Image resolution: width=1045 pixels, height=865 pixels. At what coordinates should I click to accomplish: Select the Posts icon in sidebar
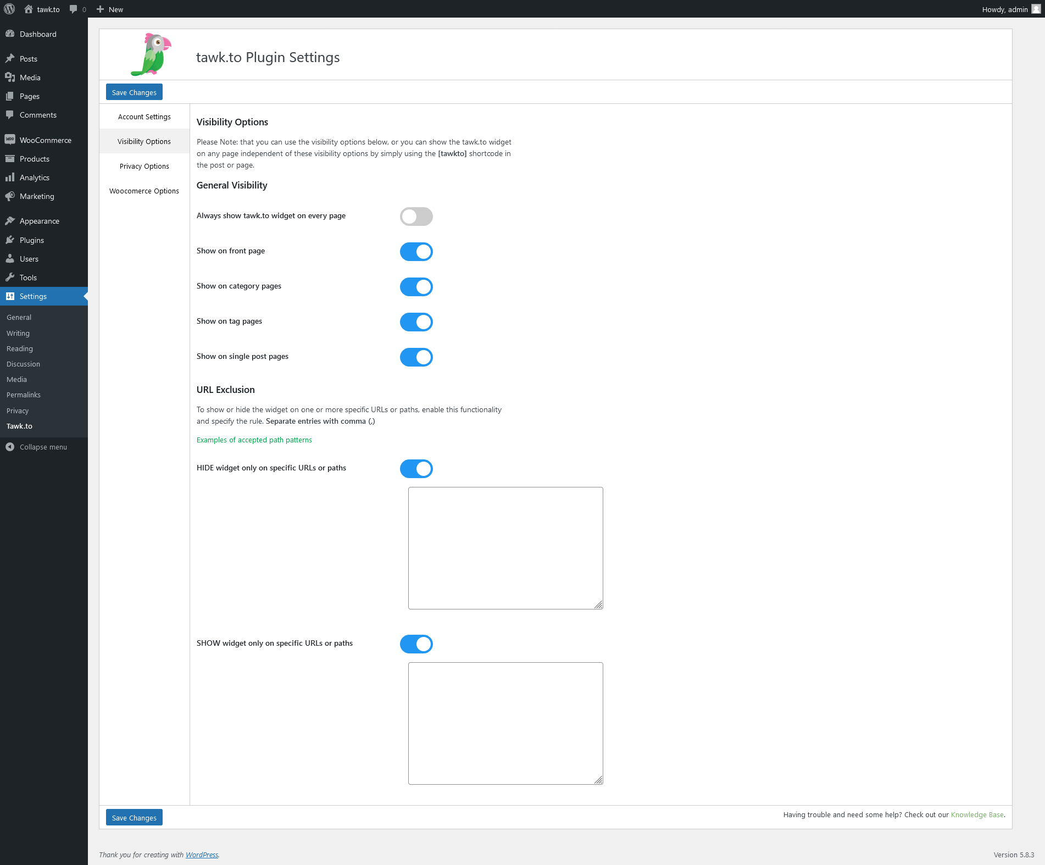10,58
